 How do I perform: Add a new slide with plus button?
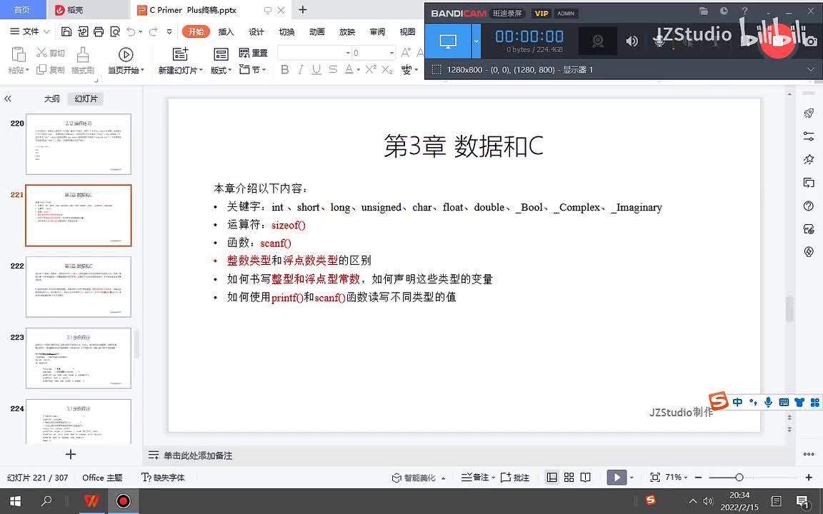(x=71, y=454)
